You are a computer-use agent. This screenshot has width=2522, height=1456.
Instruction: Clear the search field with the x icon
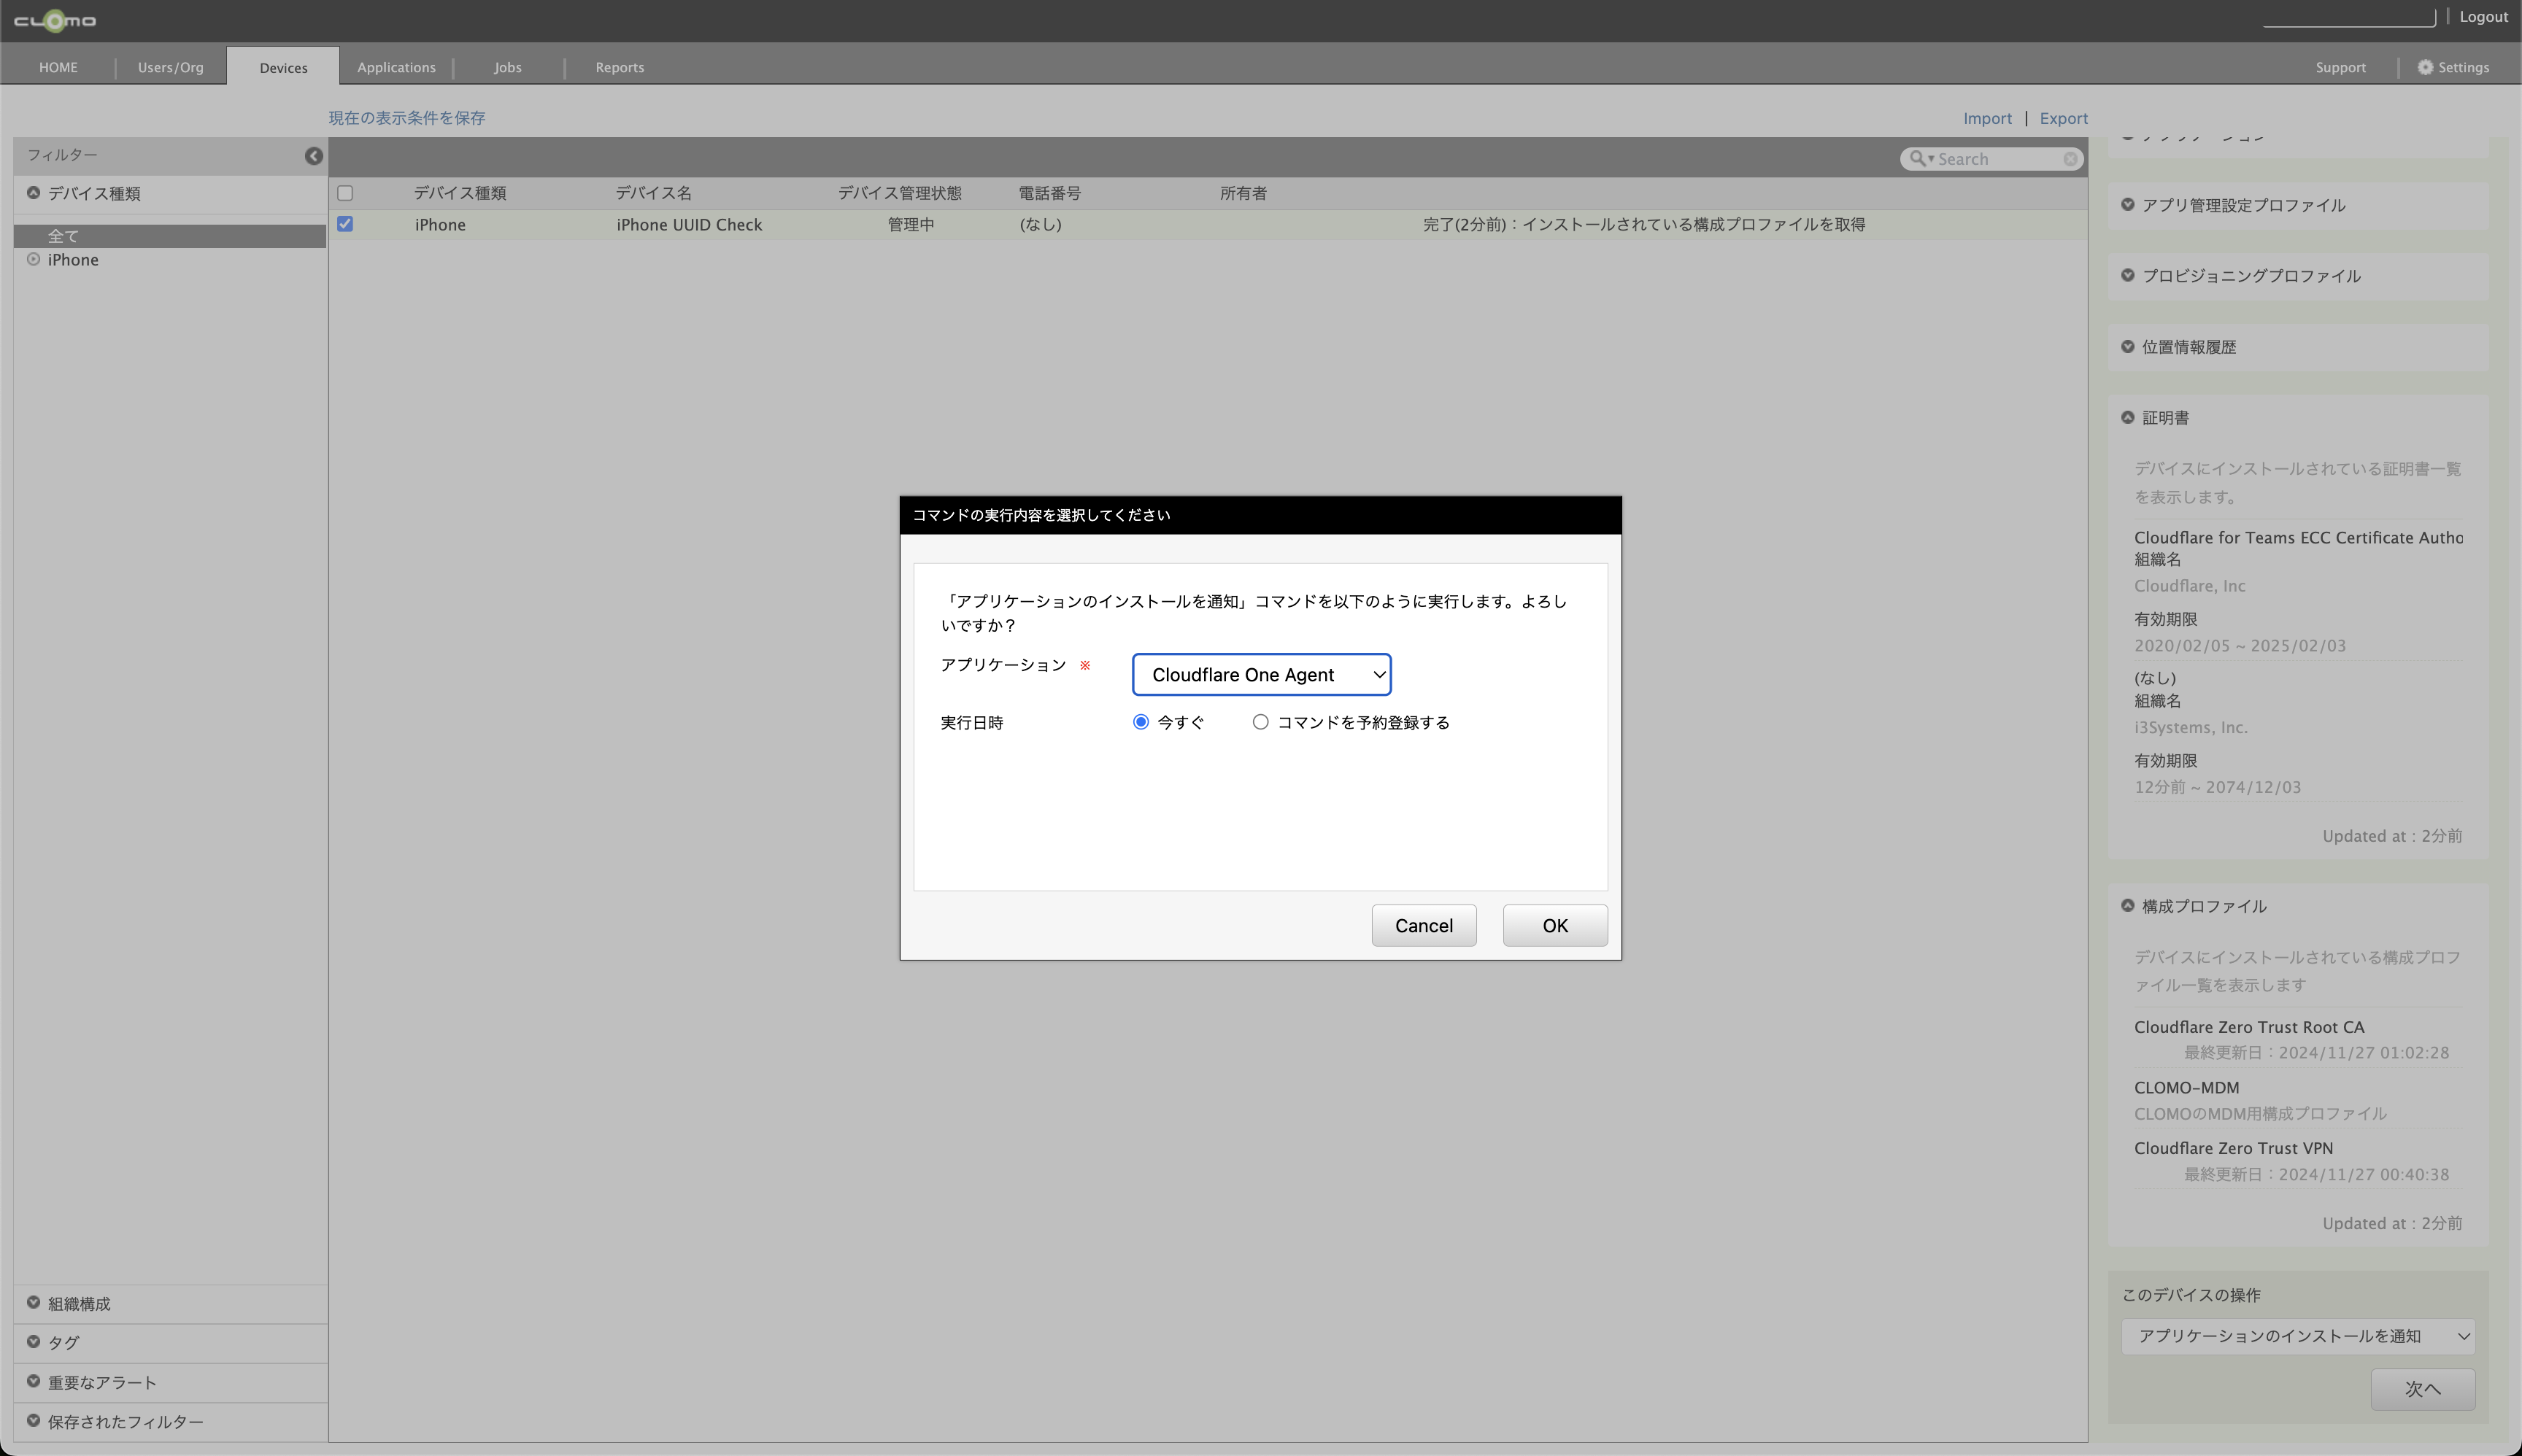coord(2070,159)
